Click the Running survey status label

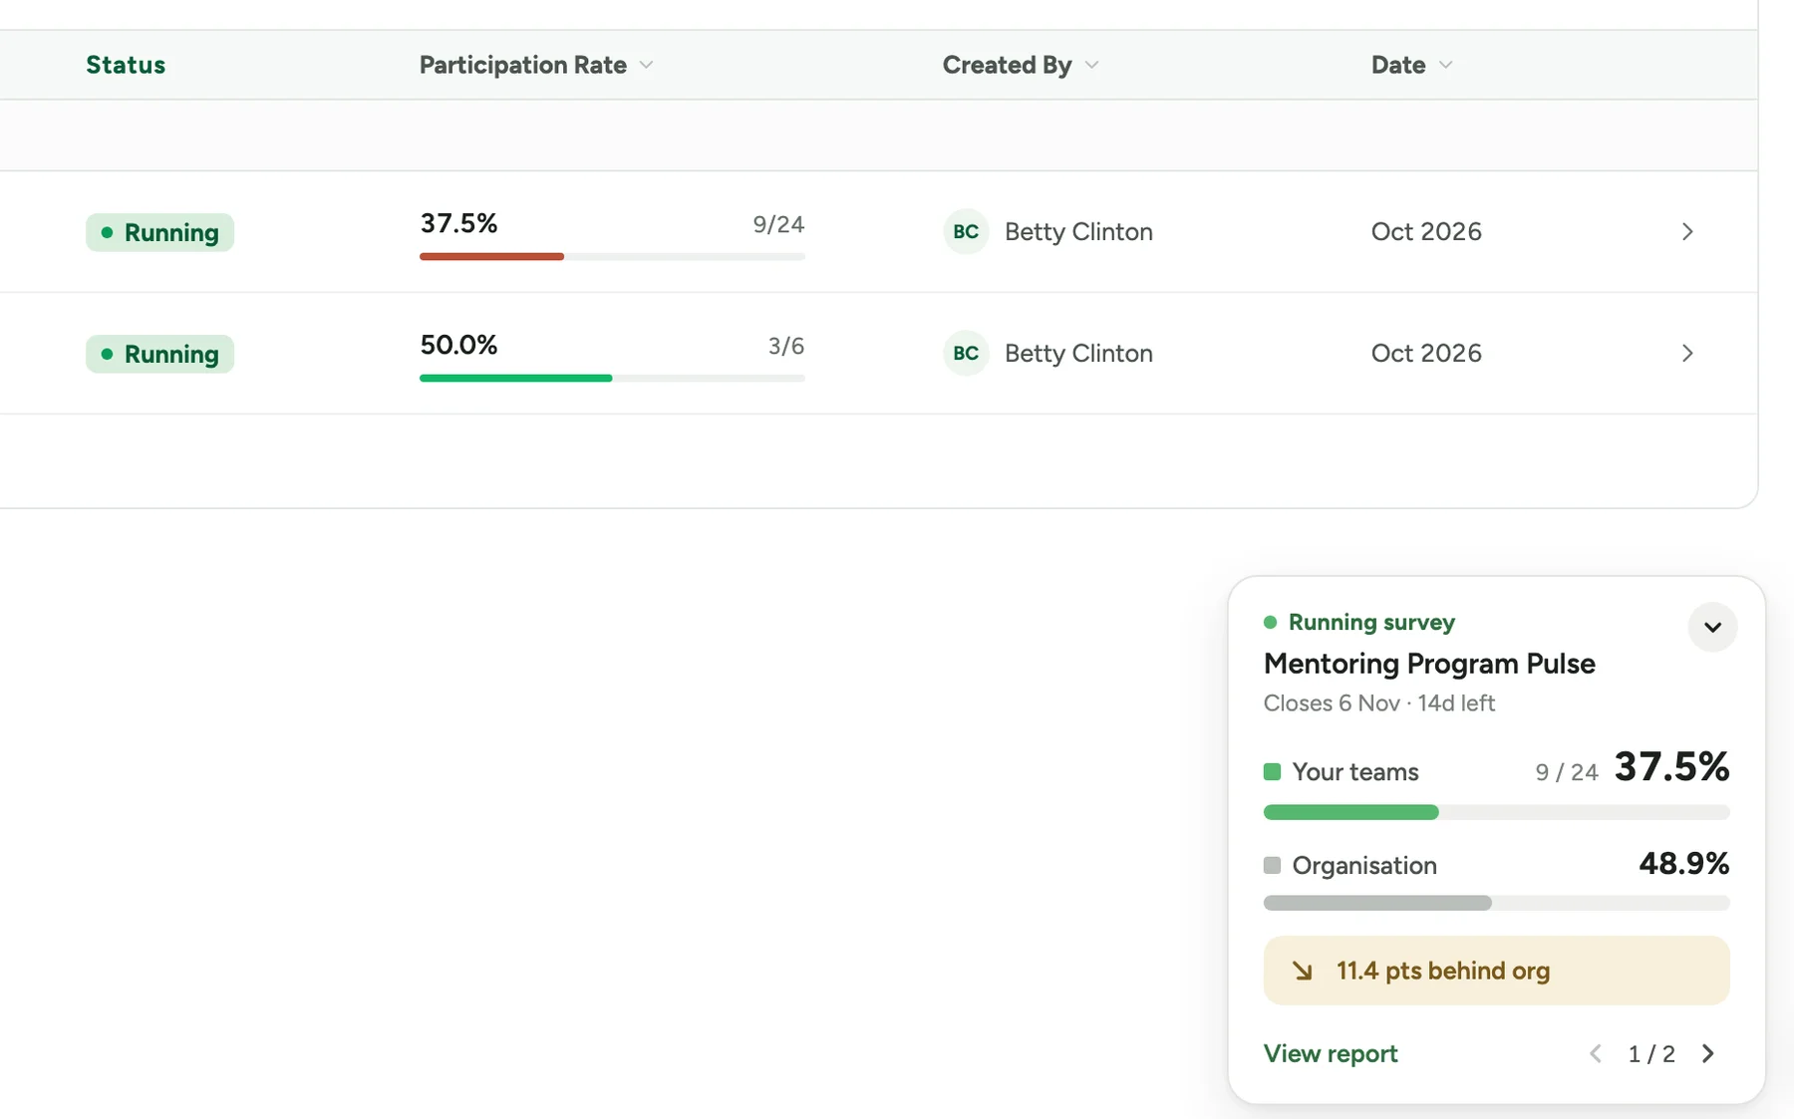coord(1371,623)
